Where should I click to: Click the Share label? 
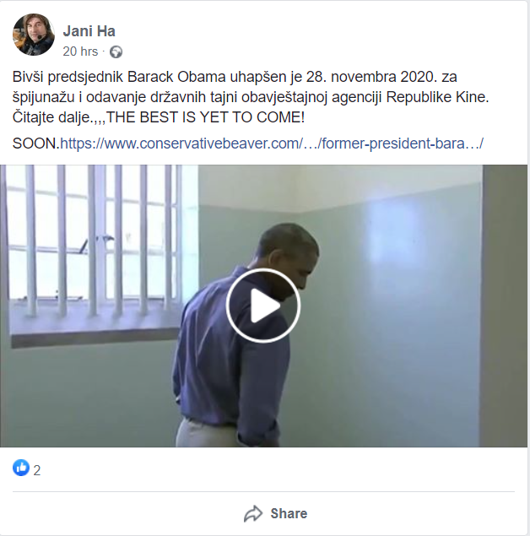pos(289,513)
